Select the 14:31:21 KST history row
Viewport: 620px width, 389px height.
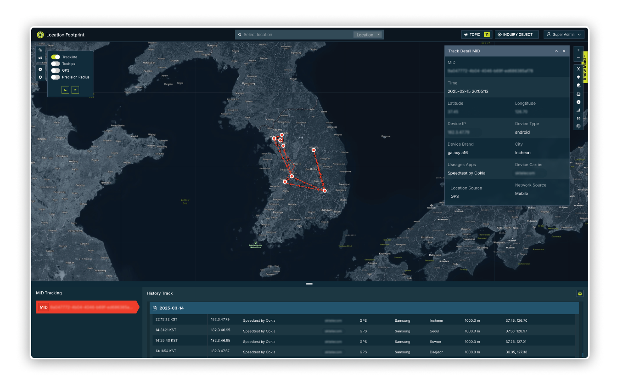[x=363, y=331]
